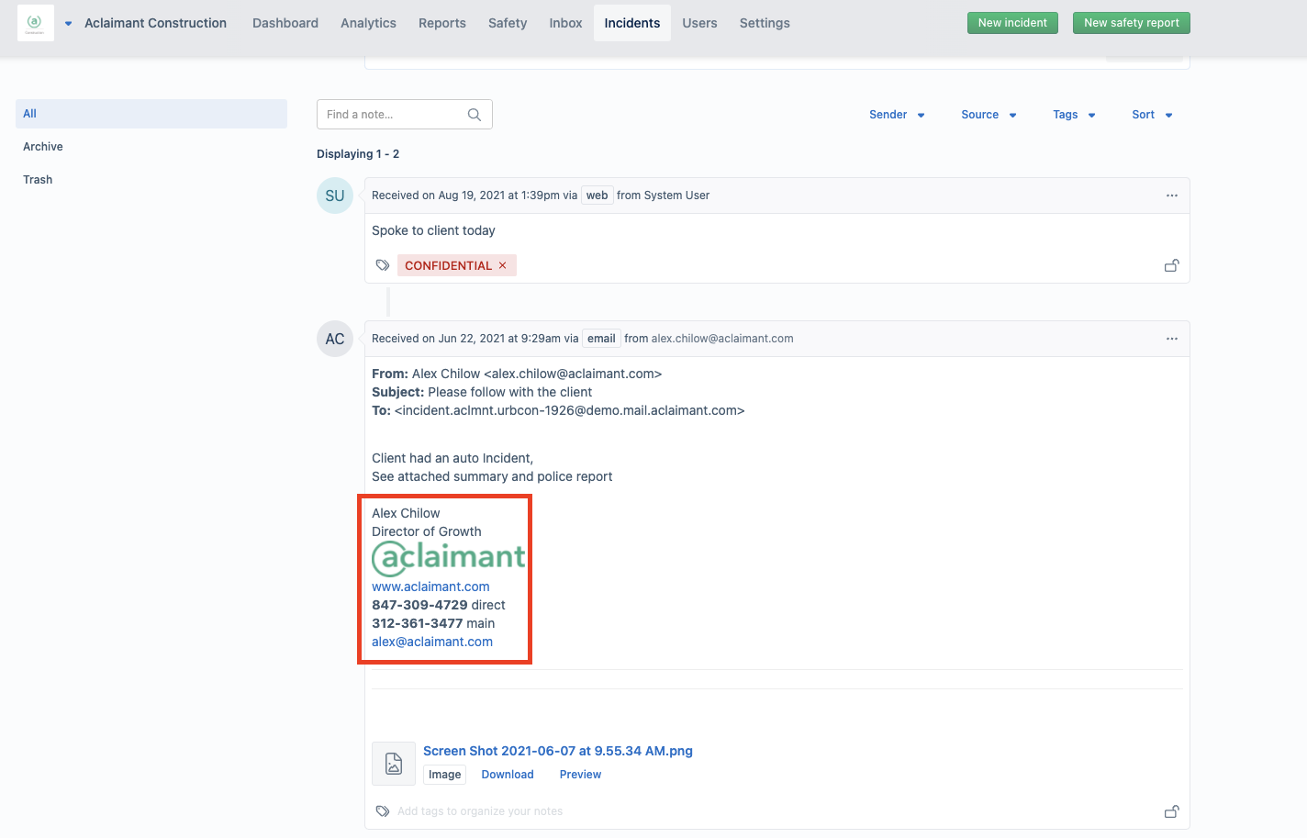Viewport: 1307px width, 838px height.
Task: Click the email source badge
Action: [x=602, y=339]
